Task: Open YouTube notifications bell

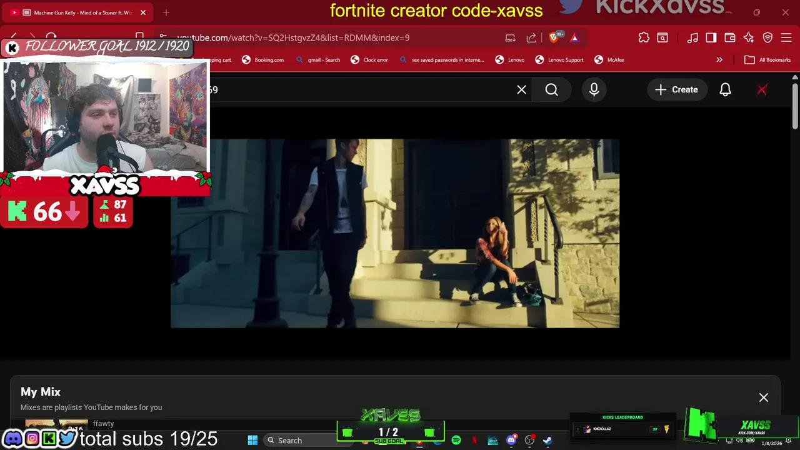Action: (x=725, y=90)
